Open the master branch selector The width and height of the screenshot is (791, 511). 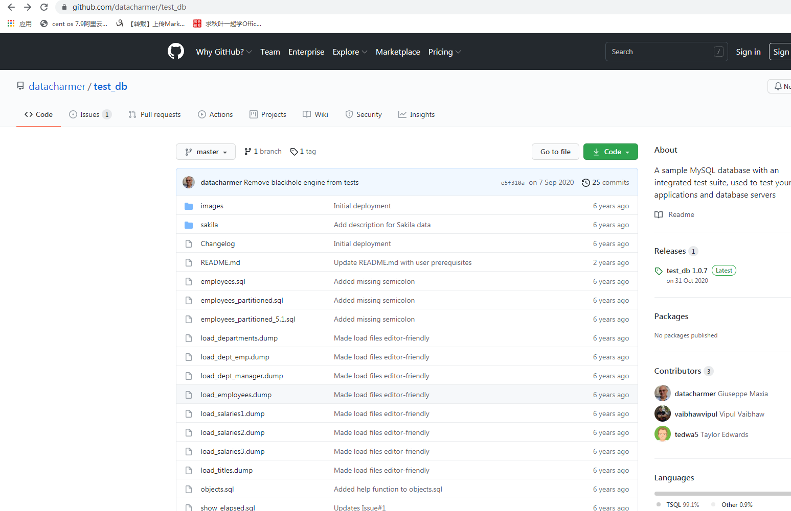click(206, 152)
